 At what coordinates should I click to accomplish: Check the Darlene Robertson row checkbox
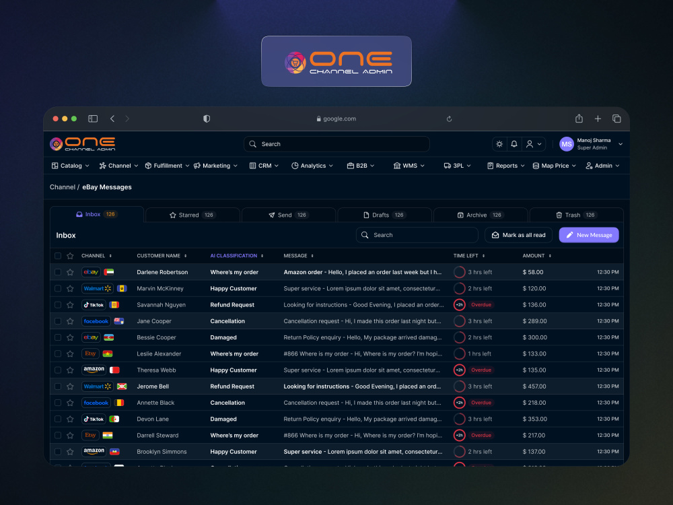pyautogui.click(x=58, y=272)
